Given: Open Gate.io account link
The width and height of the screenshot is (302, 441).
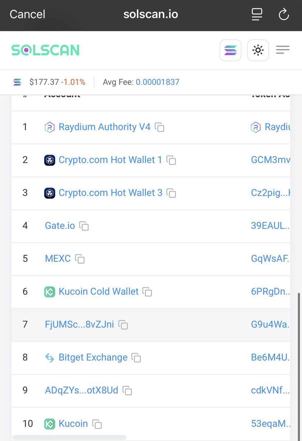Looking at the screenshot, I should click(60, 226).
